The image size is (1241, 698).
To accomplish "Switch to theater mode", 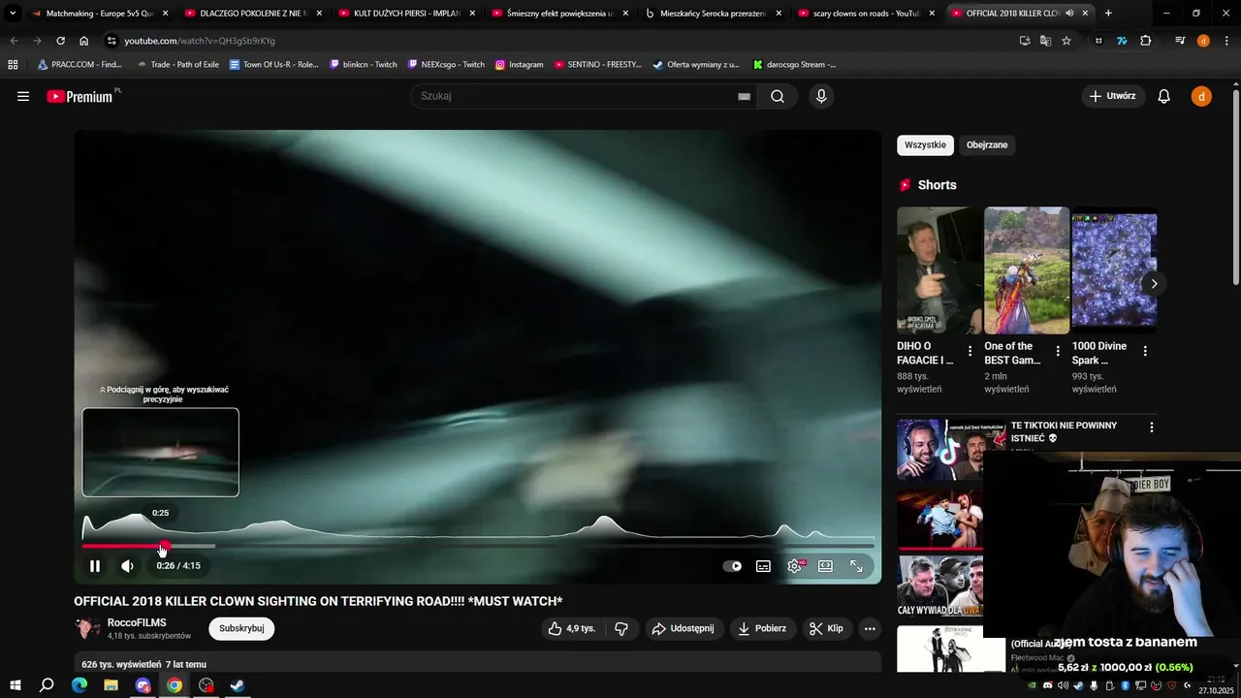I will coord(825,566).
